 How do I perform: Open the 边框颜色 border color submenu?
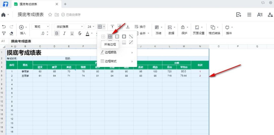click(117, 52)
